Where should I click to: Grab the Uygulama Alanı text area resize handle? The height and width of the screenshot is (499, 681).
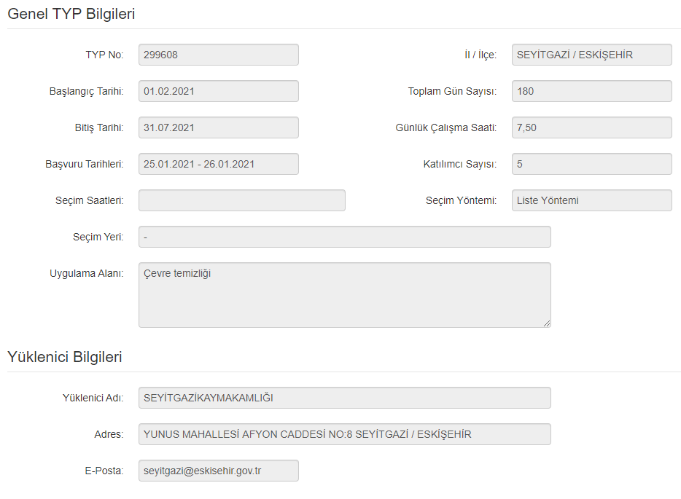(547, 323)
